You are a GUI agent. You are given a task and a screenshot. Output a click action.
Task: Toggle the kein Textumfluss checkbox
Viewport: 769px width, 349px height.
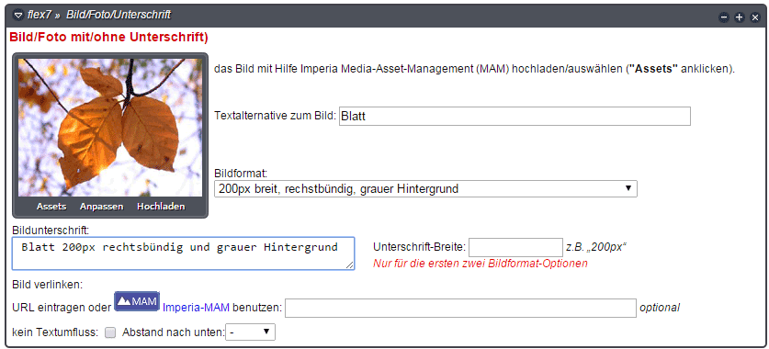tap(110, 332)
